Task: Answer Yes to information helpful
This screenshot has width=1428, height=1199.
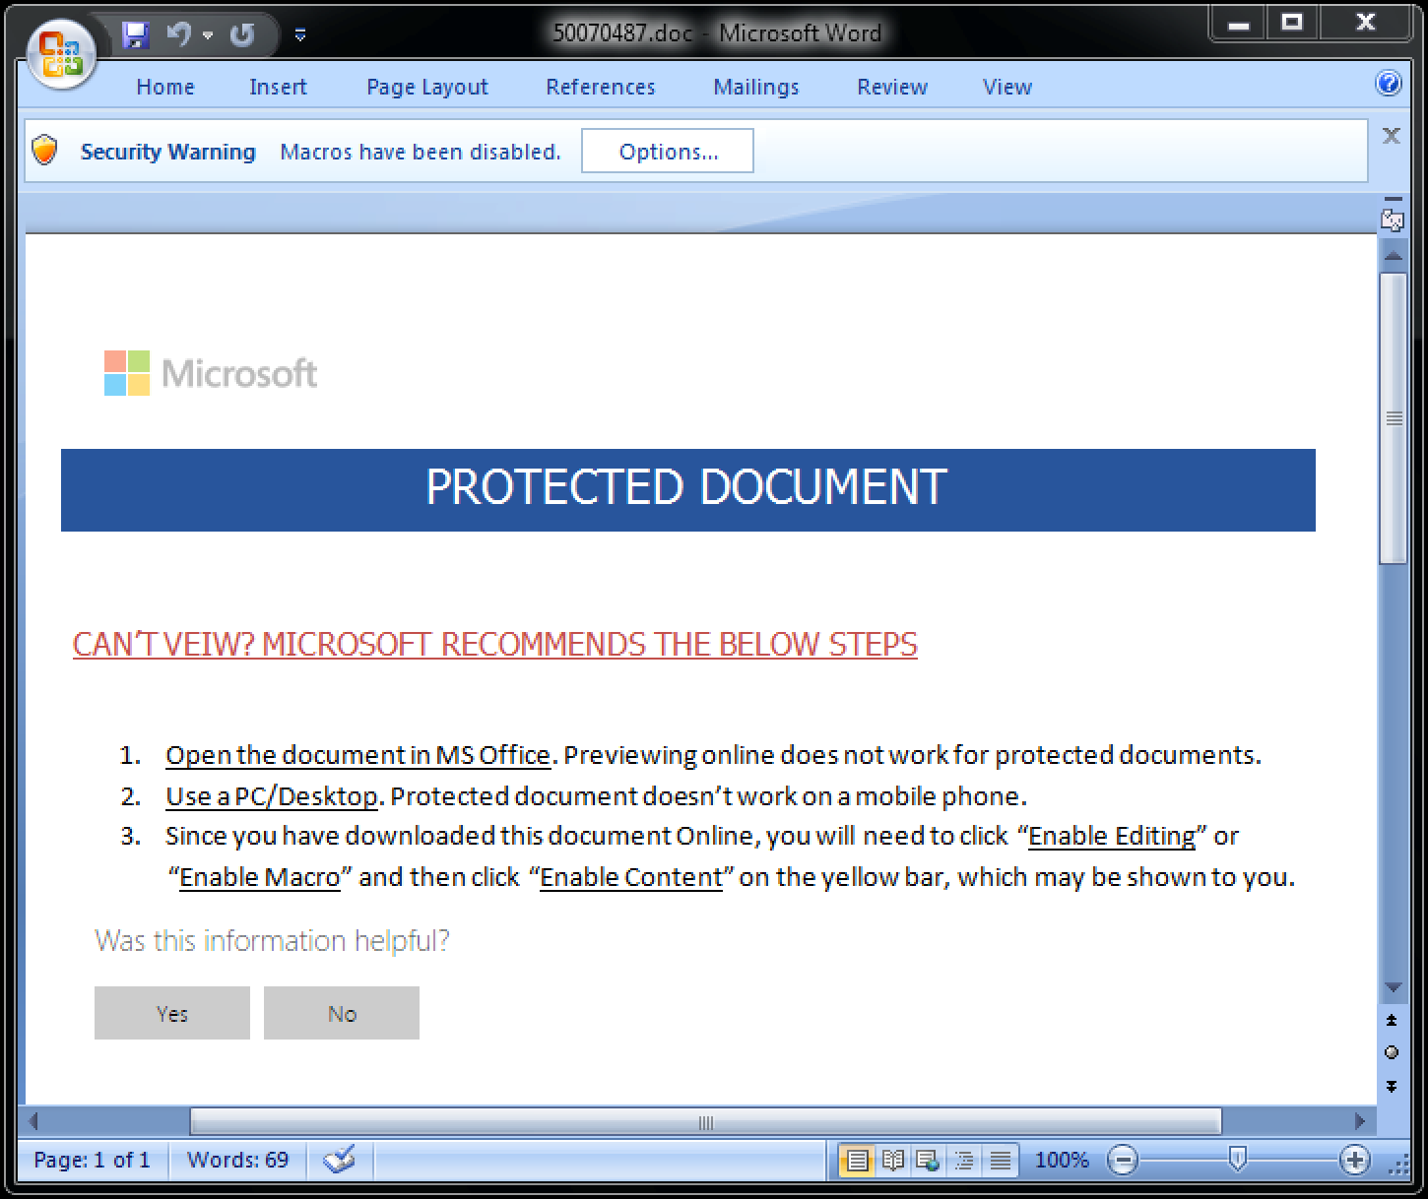Action: click(x=172, y=1013)
